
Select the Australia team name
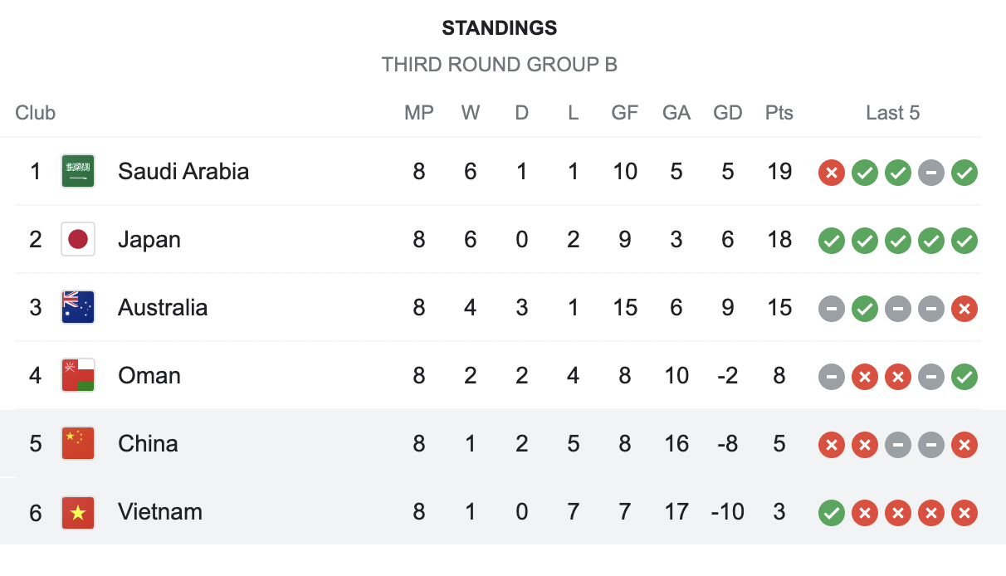163,308
